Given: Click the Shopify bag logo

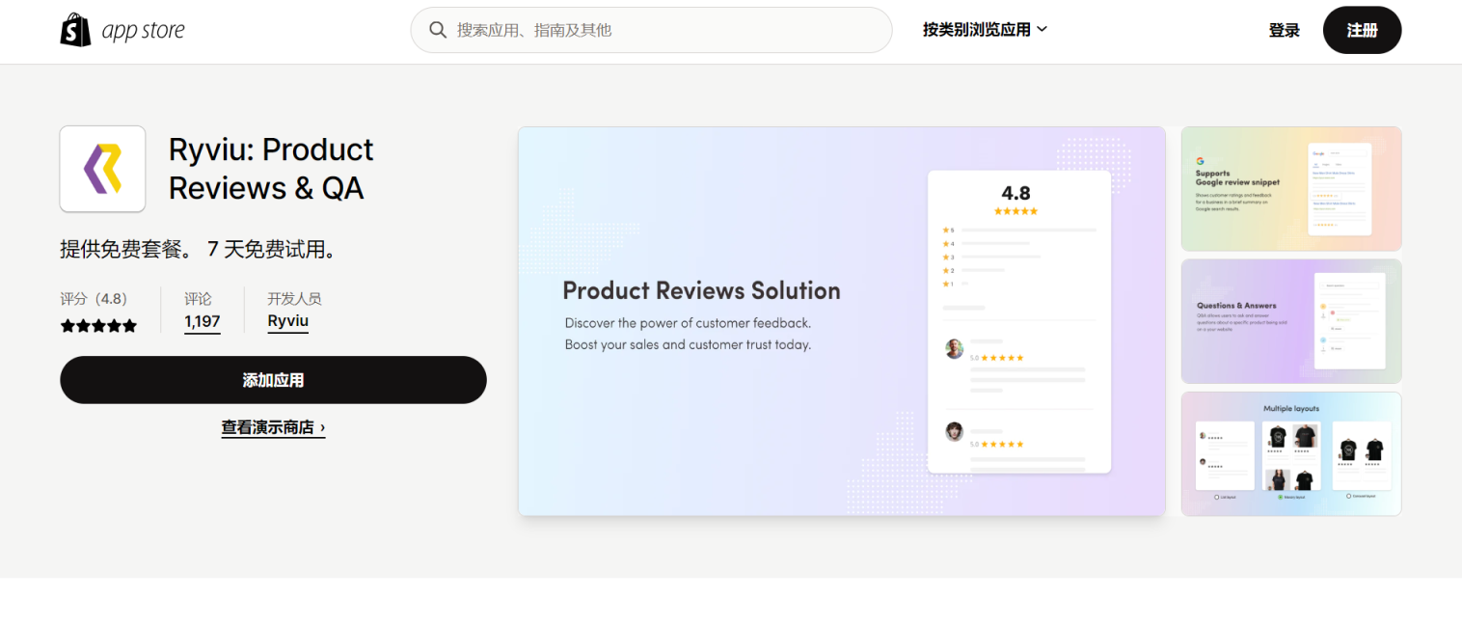Looking at the screenshot, I should [x=75, y=30].
